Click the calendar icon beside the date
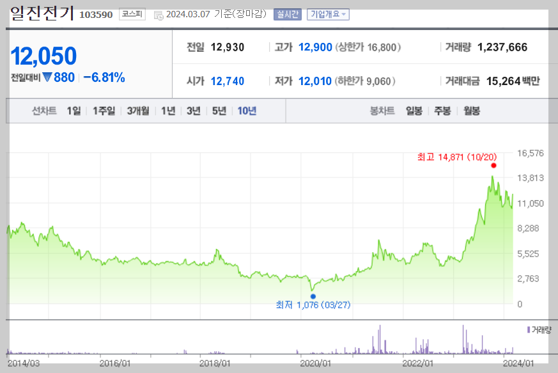 click(x=159, y=15)
